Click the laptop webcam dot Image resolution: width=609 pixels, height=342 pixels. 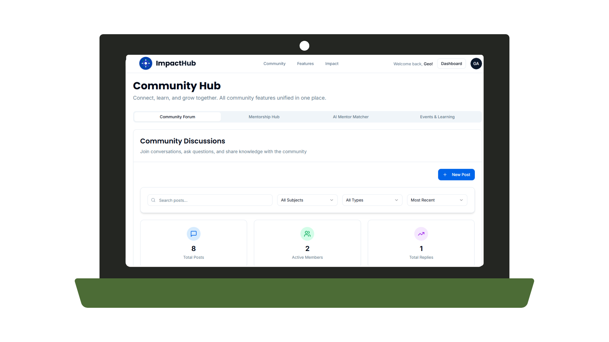click(304, 46)
